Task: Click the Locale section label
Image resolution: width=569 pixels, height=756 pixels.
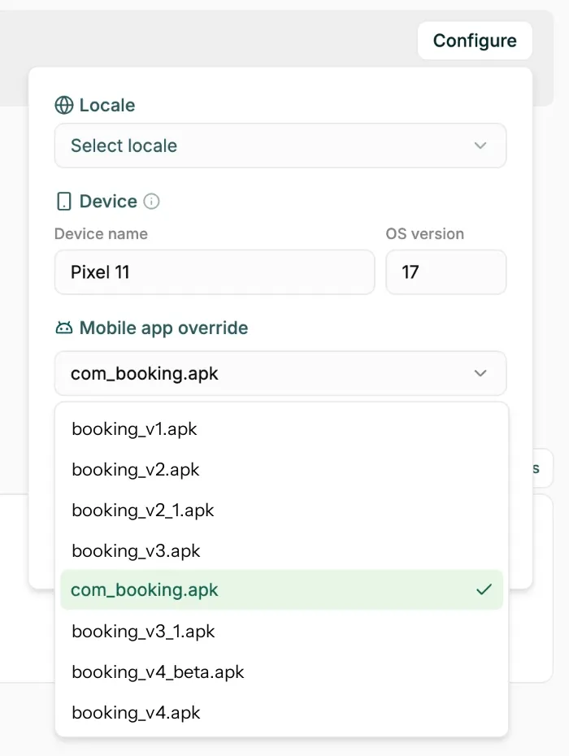Action: click(x=107, y=105)
